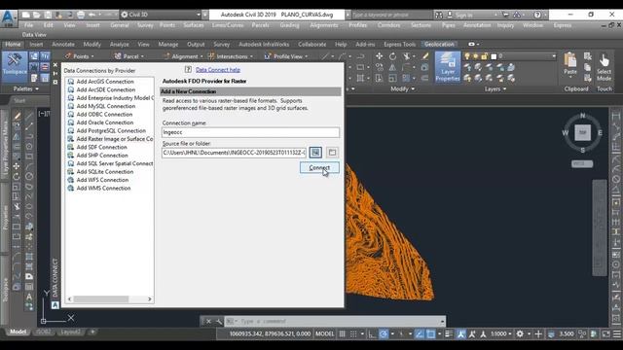Select Add SHP Connection provider
Viewport: 623px width, 350px height.
click(102, 156)
